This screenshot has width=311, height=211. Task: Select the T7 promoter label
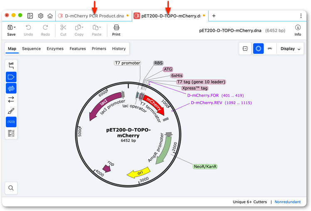coord(128,63)
